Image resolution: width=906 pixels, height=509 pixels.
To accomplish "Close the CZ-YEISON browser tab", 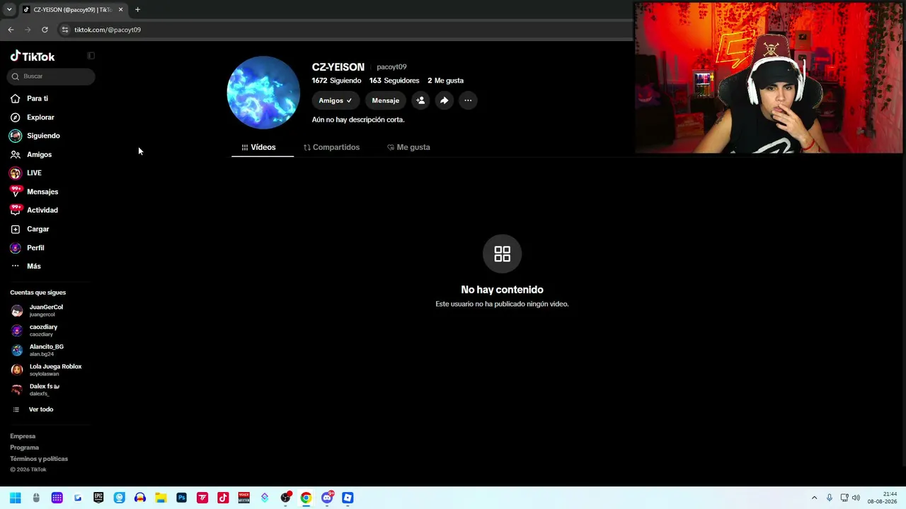I will click(120, 10).
